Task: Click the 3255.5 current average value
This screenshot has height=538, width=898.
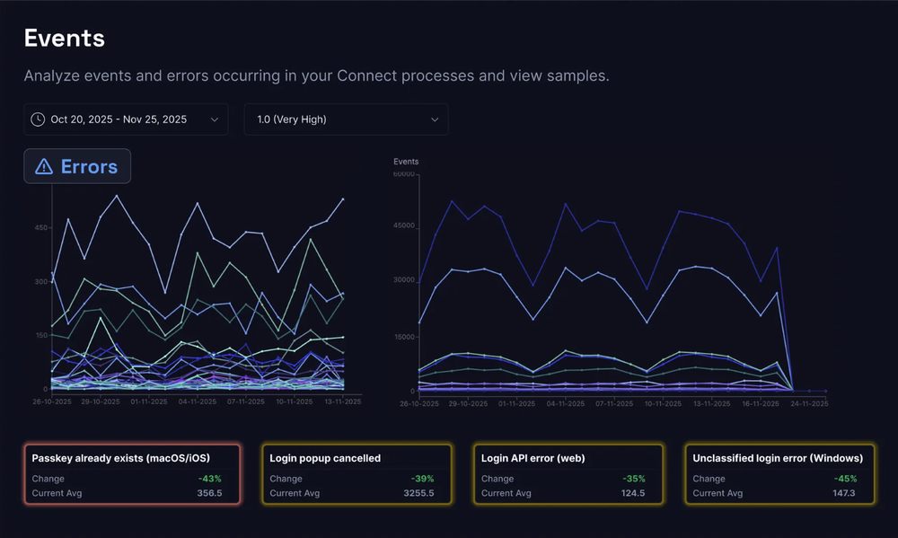Action: [x=418, y=493]
